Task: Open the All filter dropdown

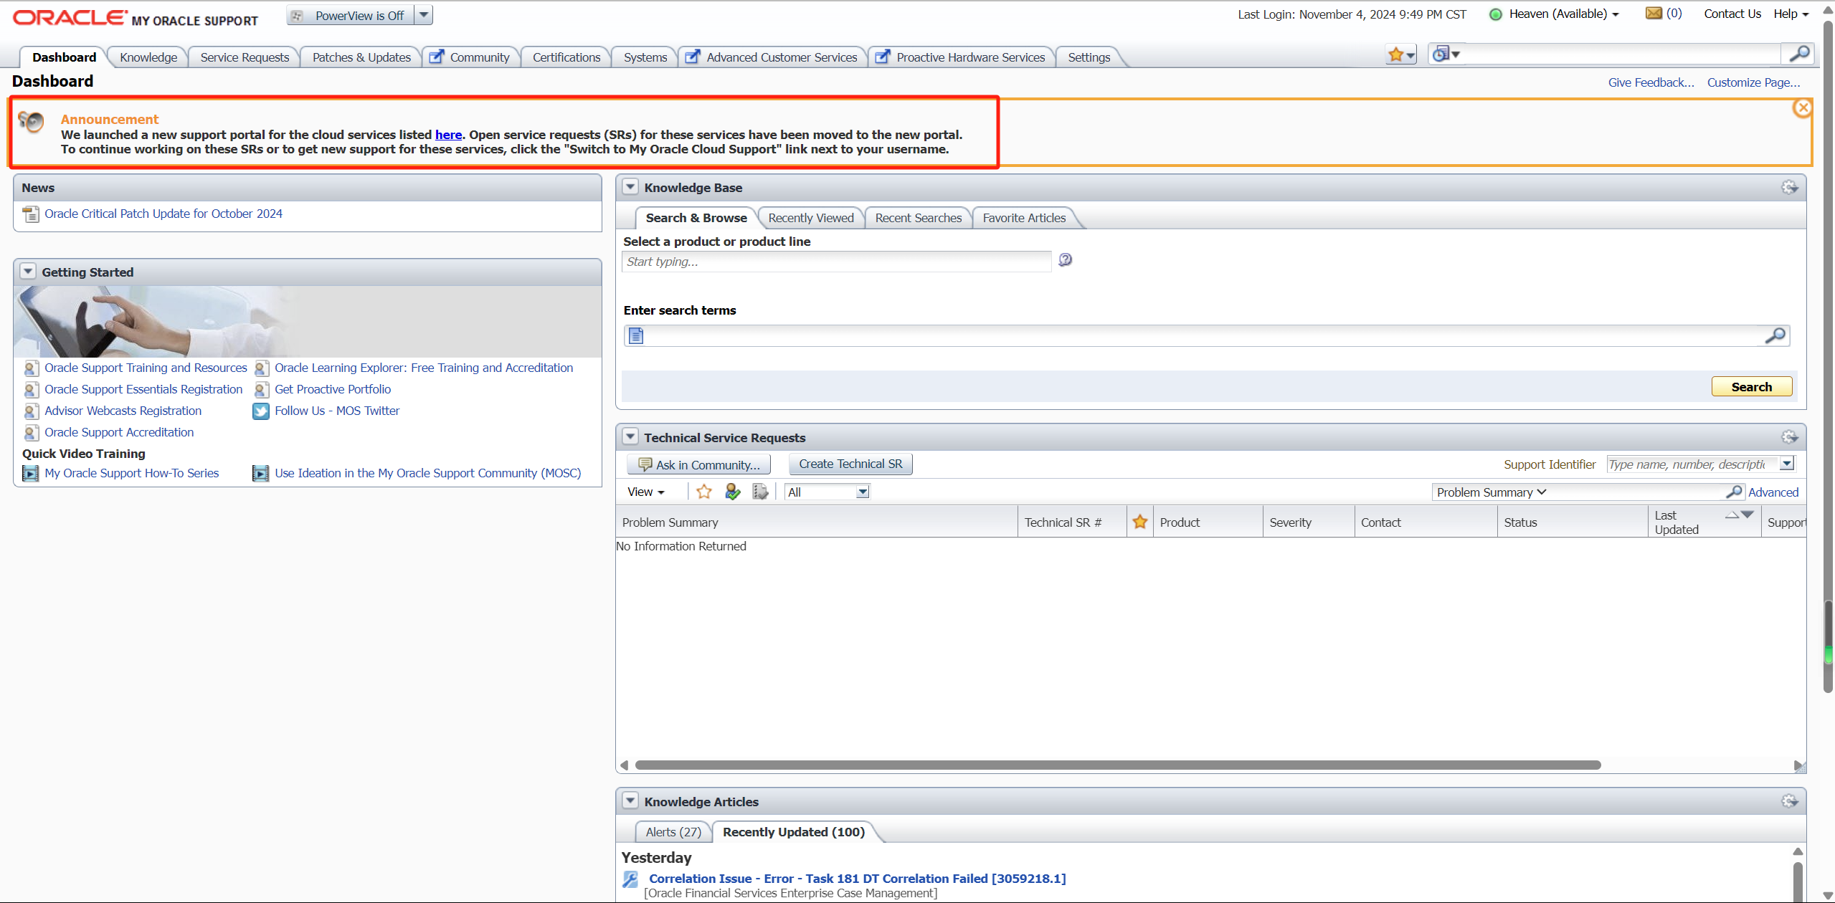Action: coord(863,492)
